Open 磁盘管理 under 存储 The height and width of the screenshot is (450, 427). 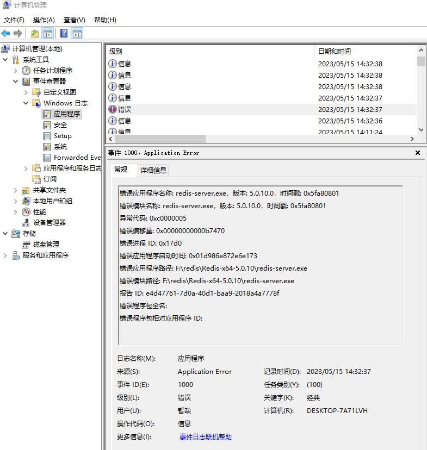46,245
